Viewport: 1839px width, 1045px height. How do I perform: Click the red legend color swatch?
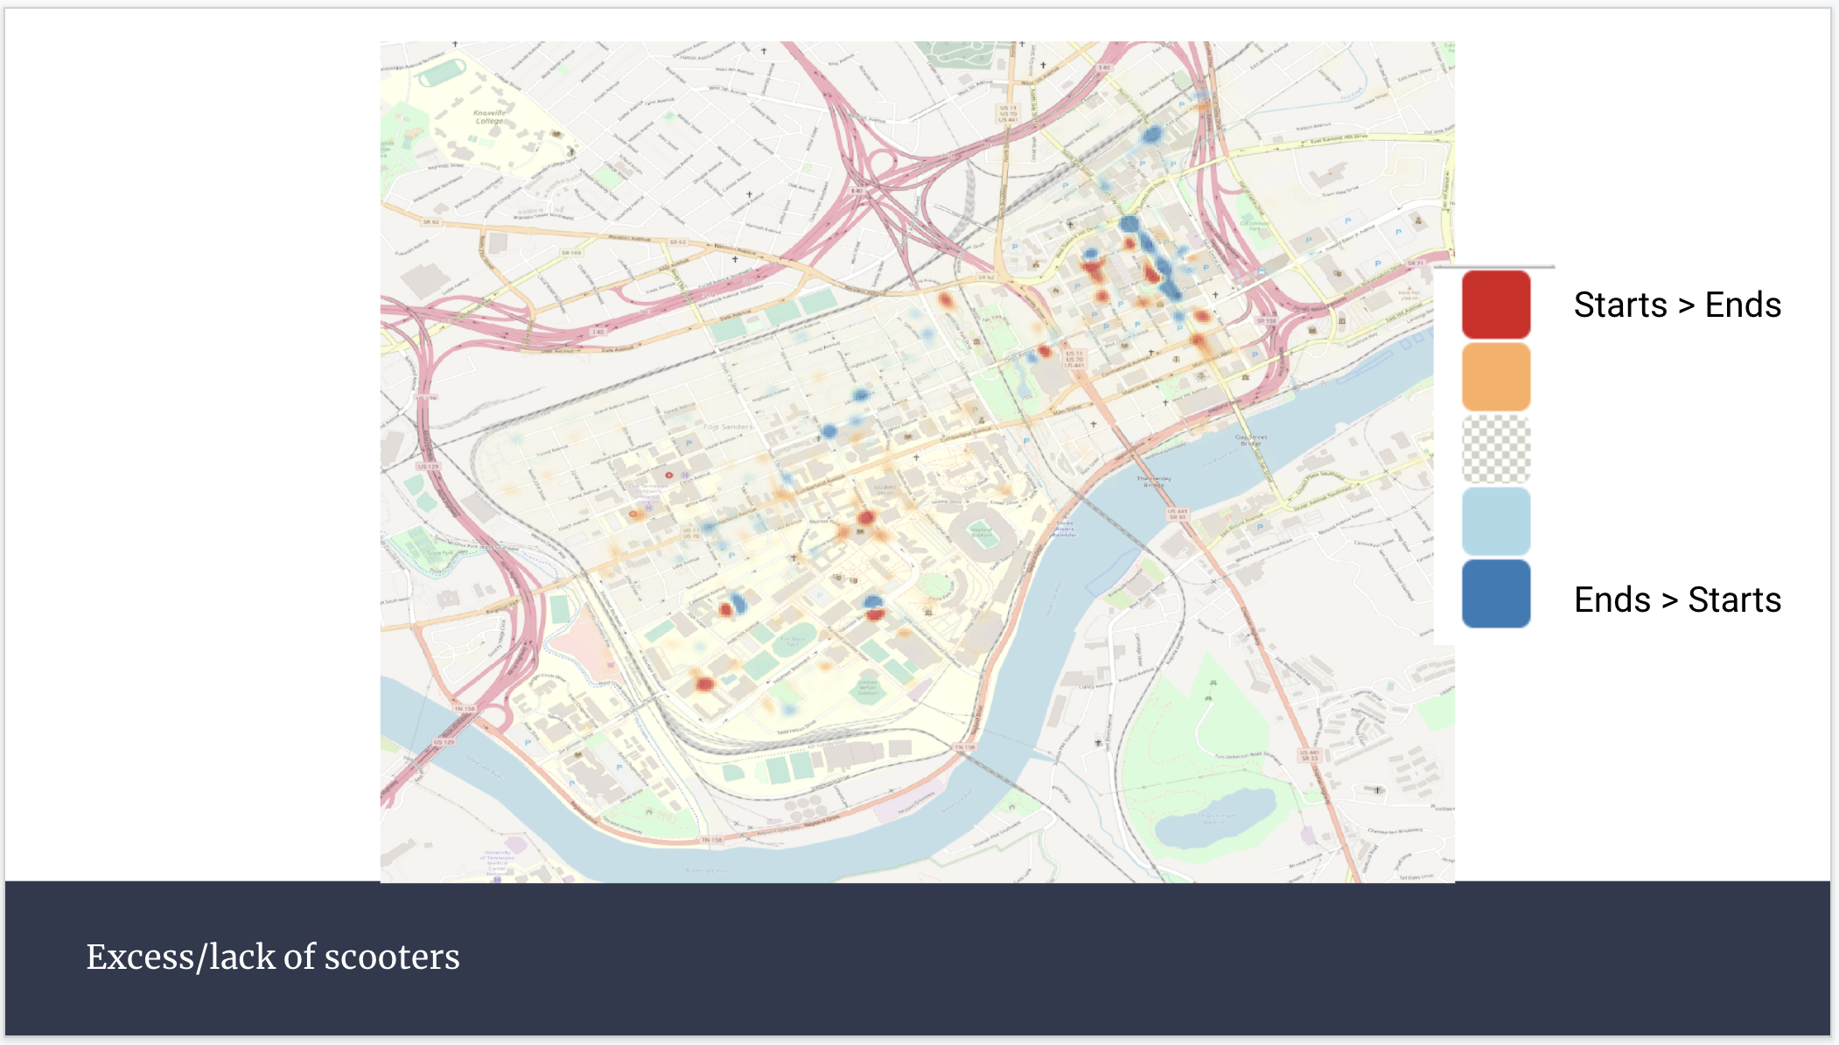point(1495,305)
